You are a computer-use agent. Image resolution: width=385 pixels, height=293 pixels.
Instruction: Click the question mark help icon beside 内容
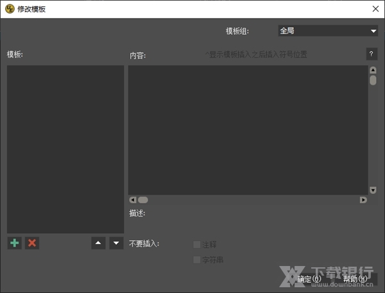[372, 54]
